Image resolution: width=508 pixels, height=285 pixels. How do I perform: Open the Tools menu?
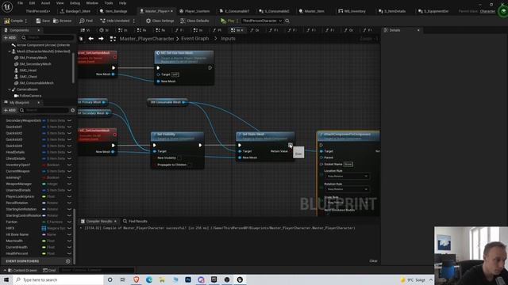coord(109,3)
